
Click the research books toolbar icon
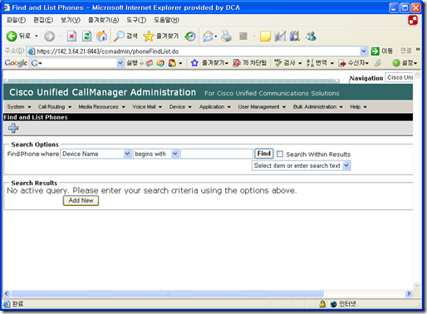[x=295, y=37]
